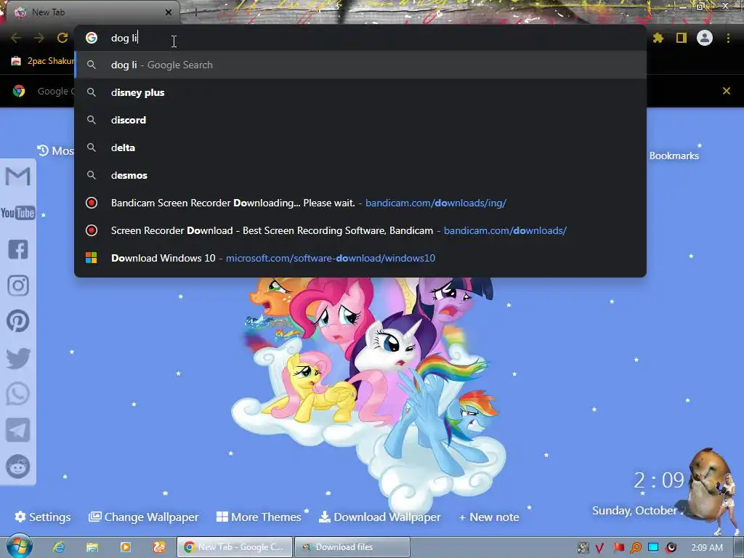Viewport: 744px width, 558px height.
Task: Pick the 'desmos' search suggestion
Action: click(360, 175)
